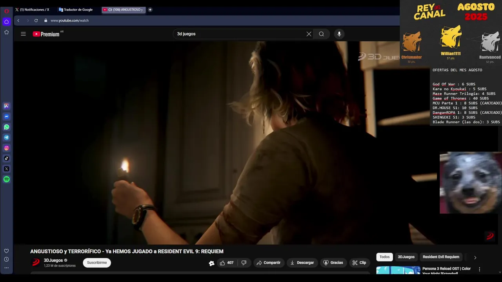
Task: Open Opera bookmarks star icon
Action: pos(6,32)
